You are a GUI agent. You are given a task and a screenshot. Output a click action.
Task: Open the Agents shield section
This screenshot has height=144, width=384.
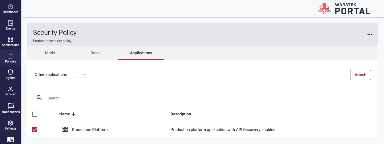tap(11, 74)
